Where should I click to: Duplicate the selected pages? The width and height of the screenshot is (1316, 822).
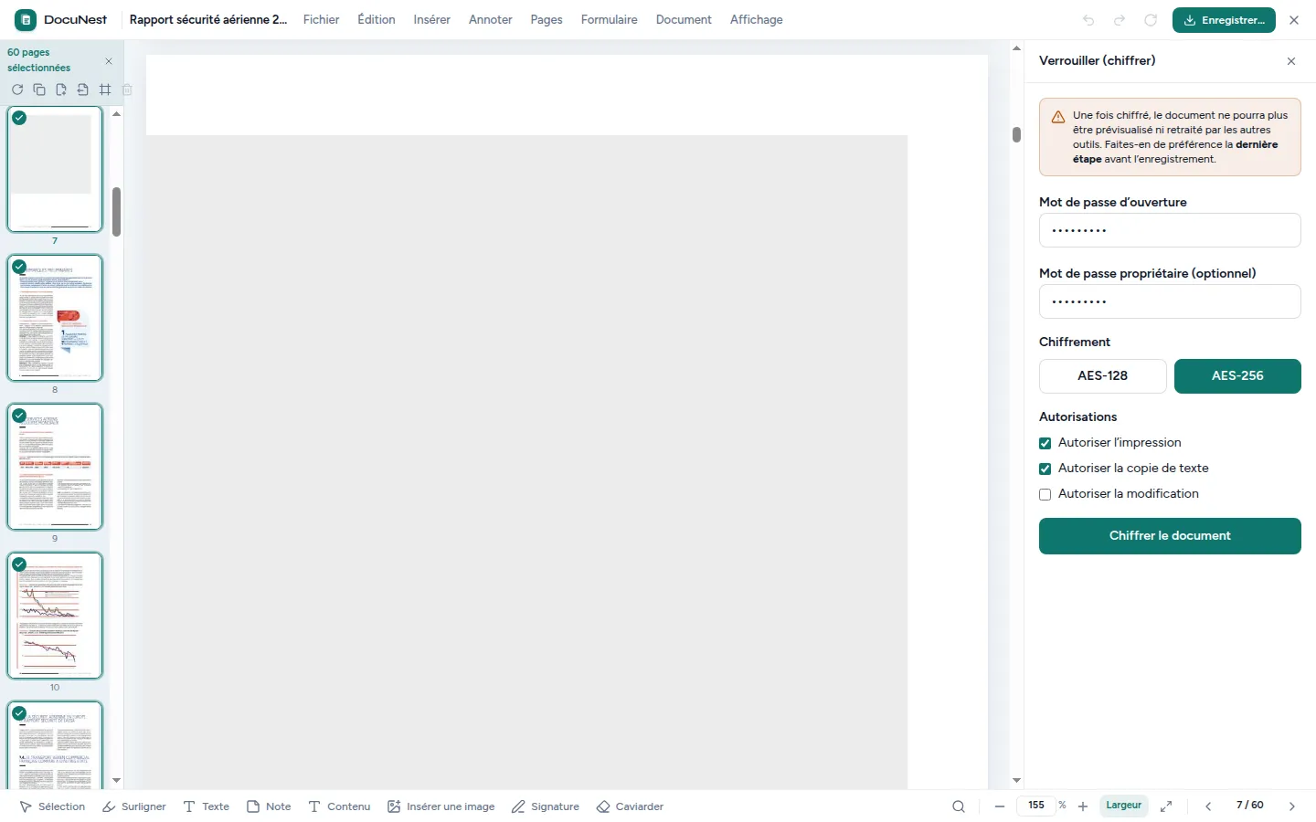click(39, 90)
